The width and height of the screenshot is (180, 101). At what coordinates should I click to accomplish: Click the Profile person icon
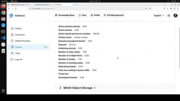tap(12, 29)
